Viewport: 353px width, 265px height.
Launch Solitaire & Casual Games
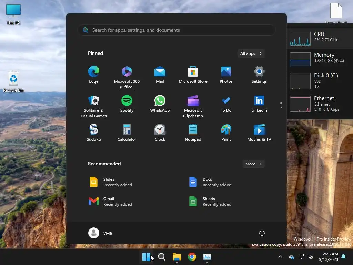[x=94, y=106]
